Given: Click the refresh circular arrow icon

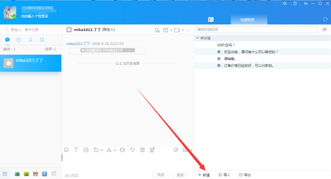Looking at the screenshot, I should (x=325, y=20).
